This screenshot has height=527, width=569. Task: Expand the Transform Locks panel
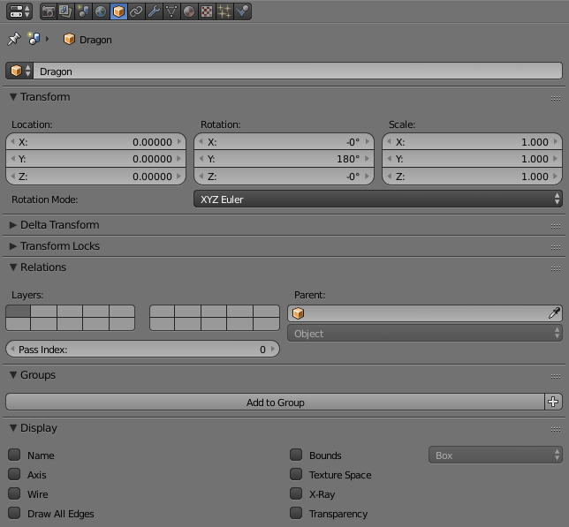coord(13,245)
